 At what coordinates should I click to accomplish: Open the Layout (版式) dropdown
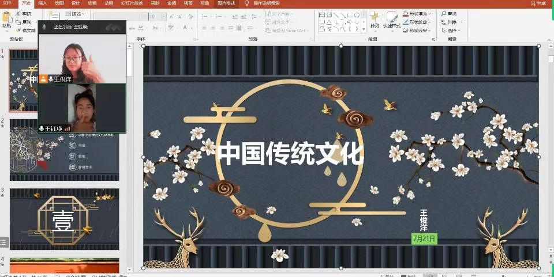(x=75, y=14)
